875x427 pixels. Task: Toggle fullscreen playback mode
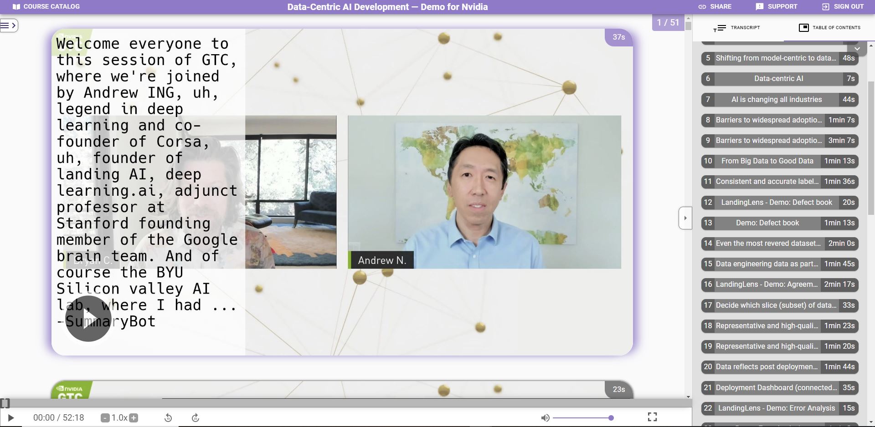653,417
